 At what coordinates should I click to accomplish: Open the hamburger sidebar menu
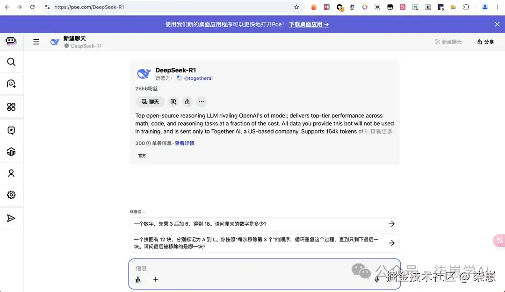[x=36, y=42]
